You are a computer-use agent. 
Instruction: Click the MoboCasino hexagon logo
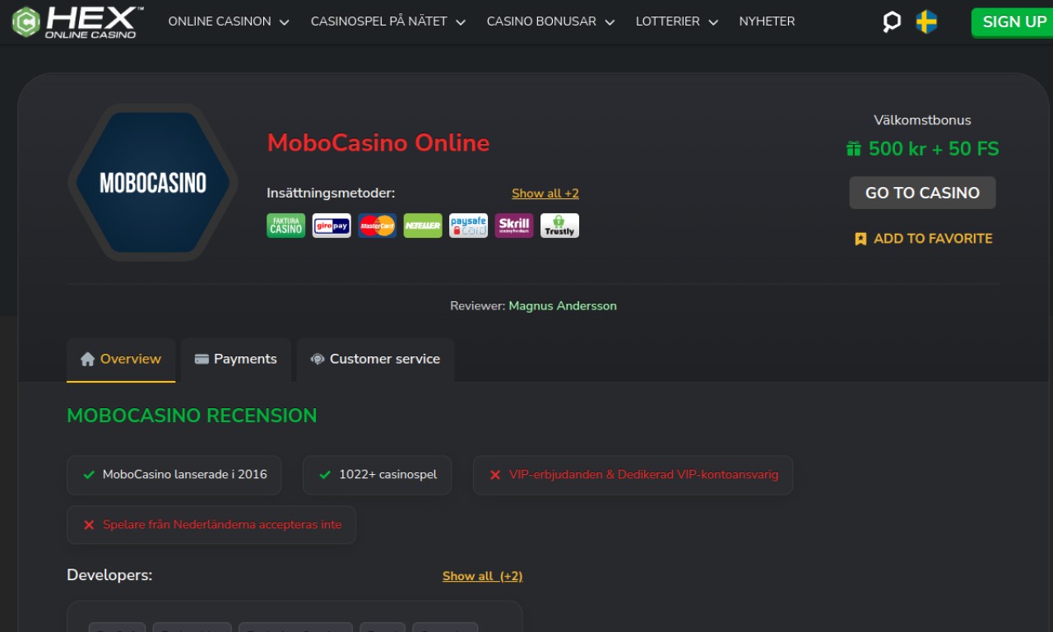[153, 182]
